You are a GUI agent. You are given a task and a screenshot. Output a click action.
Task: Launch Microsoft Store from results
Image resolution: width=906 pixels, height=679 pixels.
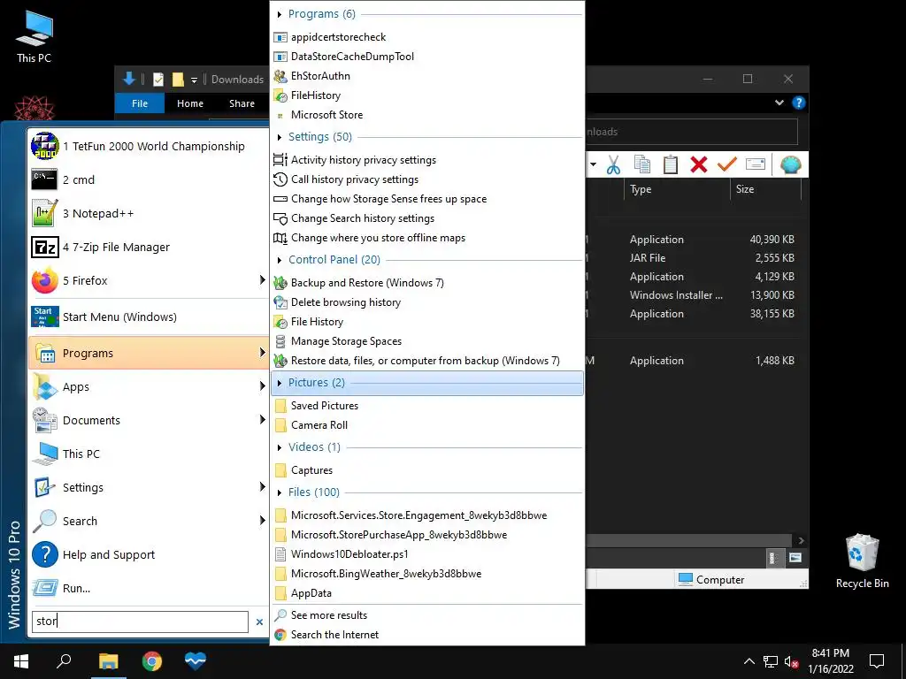(x=427, y=115)
